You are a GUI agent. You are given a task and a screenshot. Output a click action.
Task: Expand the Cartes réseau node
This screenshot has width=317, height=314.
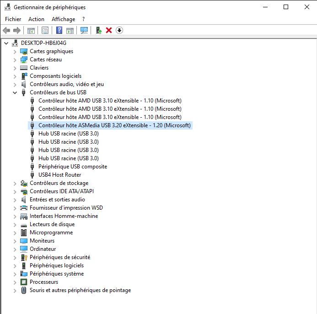click(15, 60)
